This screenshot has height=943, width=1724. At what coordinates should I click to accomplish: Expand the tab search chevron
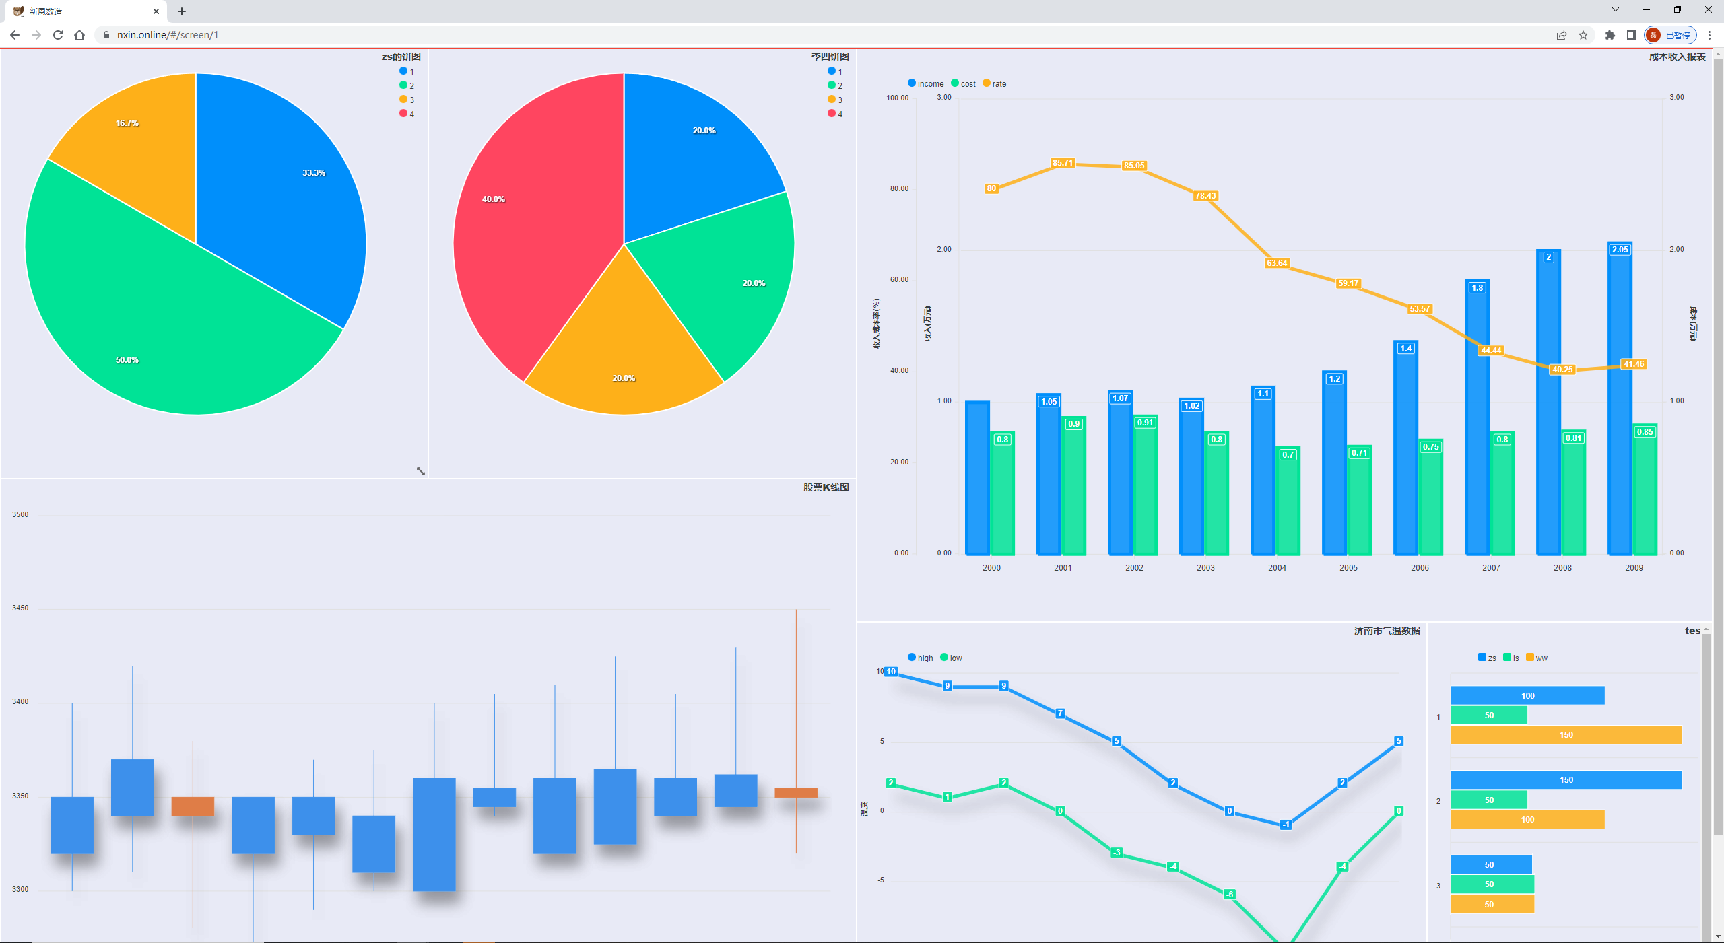(1615, 9)
